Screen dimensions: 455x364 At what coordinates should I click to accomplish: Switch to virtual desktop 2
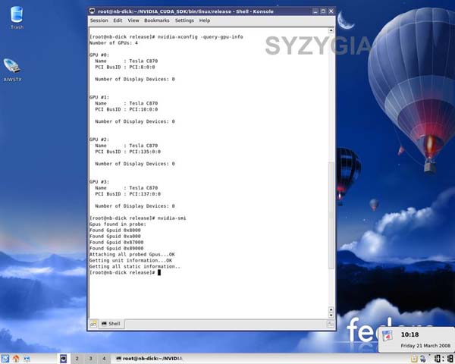(x=77, y=358)
